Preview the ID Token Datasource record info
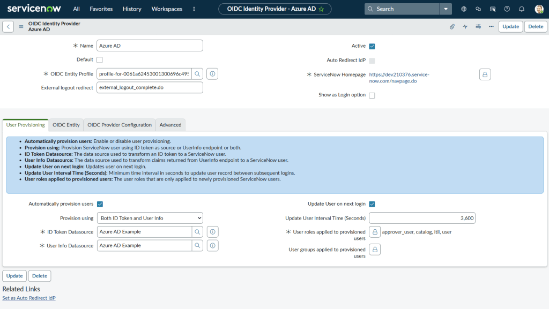The width and height of the screenshot is (549, 309). 212,232
